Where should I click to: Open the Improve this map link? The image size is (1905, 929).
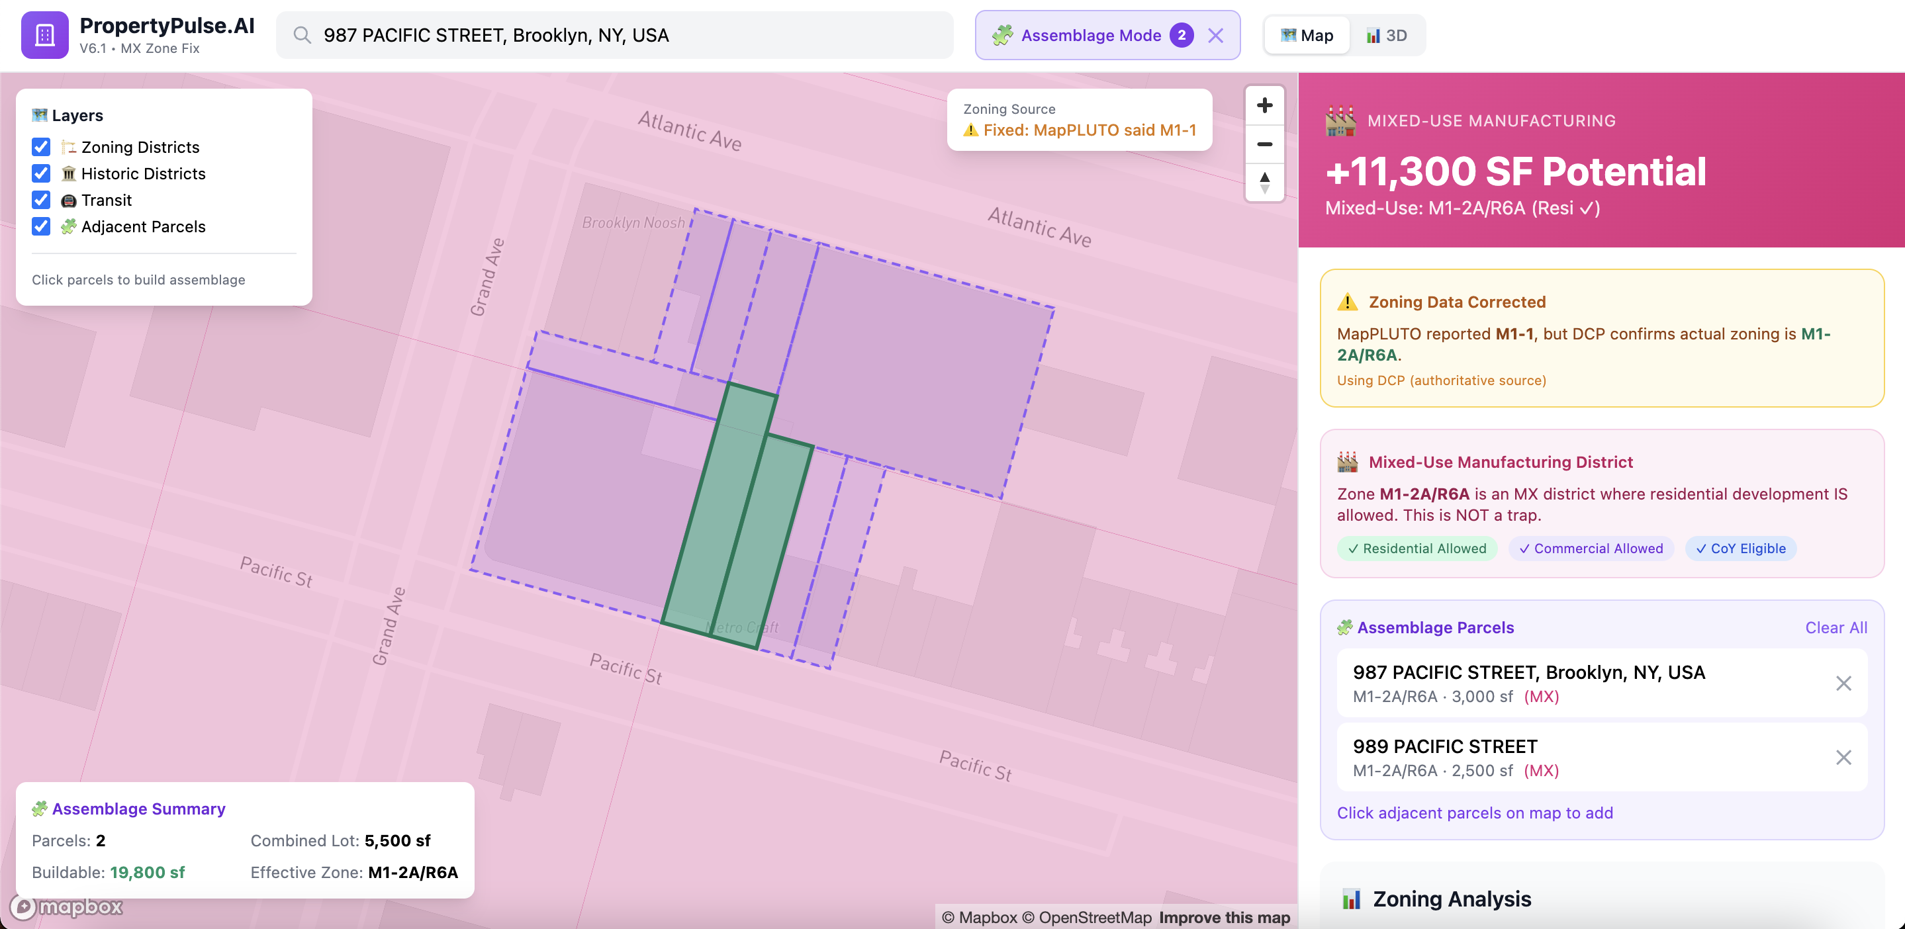click(1224, 917)
